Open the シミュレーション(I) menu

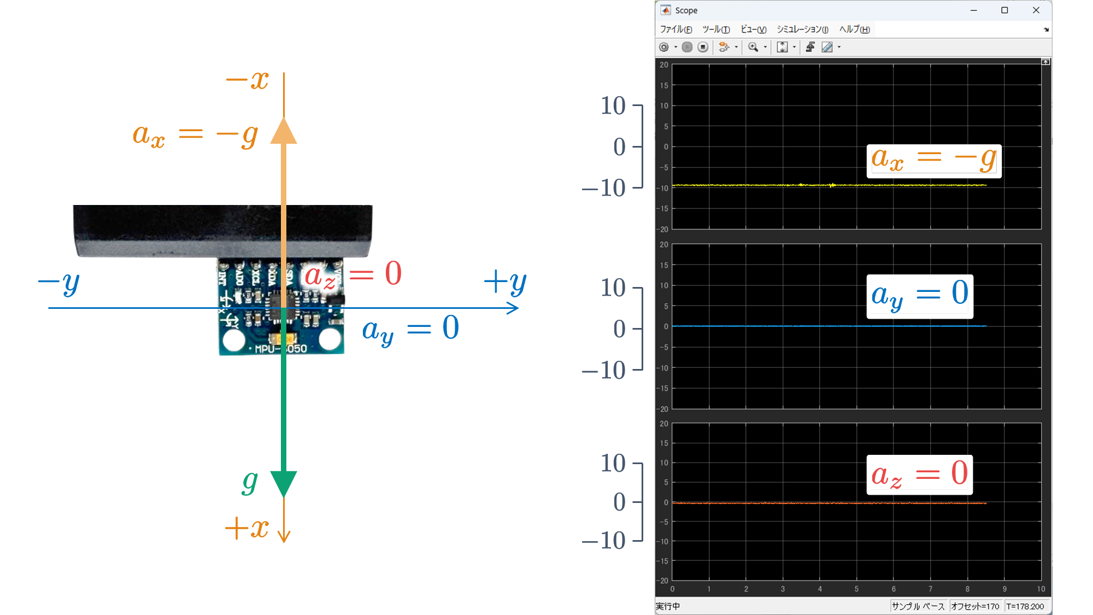click(802, 30)
